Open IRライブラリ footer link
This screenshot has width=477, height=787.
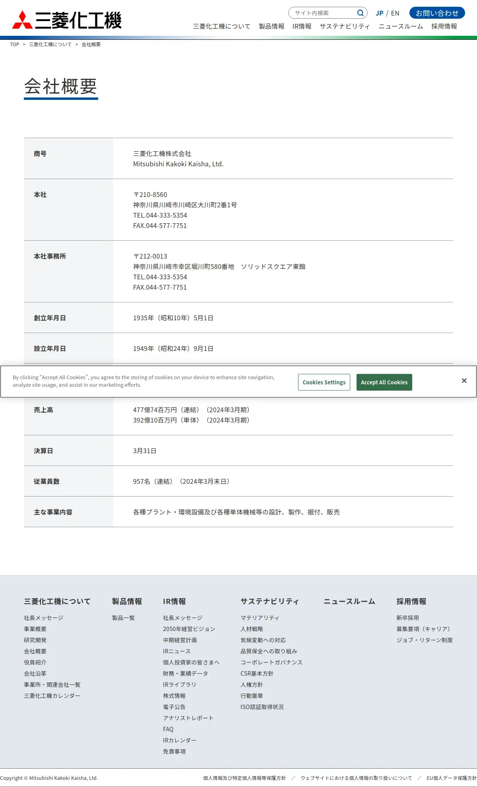pos(180,685)
